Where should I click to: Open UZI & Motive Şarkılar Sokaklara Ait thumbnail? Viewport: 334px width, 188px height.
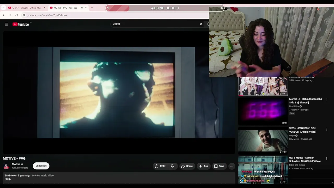pos(263,170)
